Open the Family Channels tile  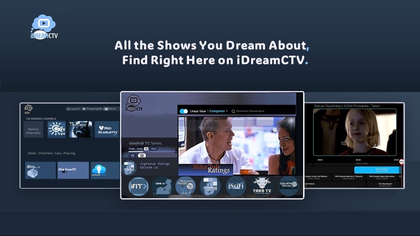point(33,129)
